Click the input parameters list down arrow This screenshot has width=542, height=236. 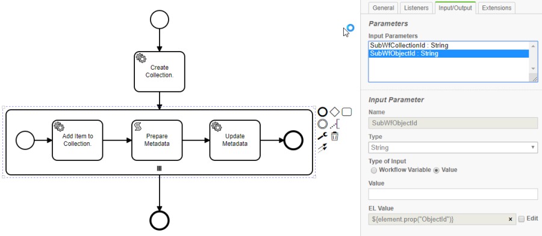[533, 68]
